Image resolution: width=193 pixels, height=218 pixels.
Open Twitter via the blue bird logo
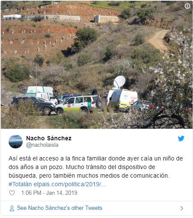pyautogui.click(x=181, y=139)
